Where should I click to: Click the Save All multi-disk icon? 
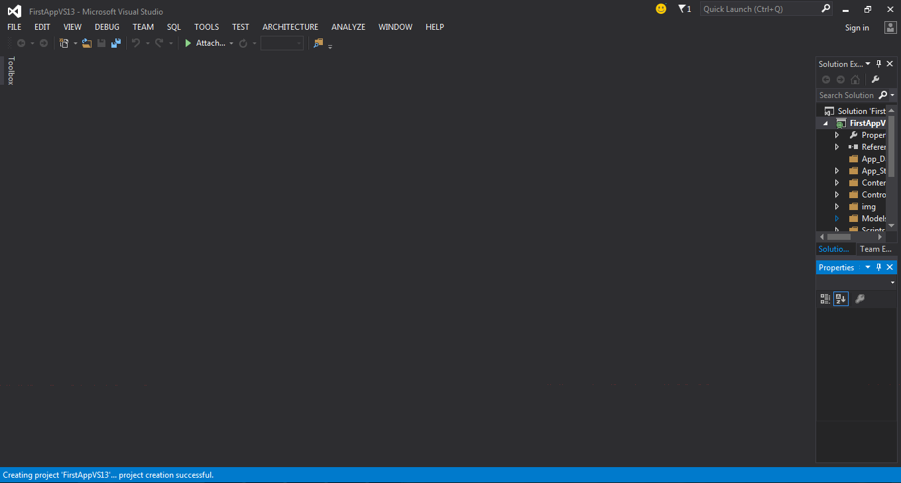click(116, 43)
